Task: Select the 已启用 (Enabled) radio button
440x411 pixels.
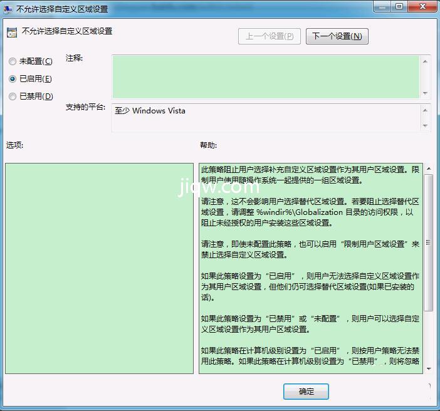Action: (13, 79)
